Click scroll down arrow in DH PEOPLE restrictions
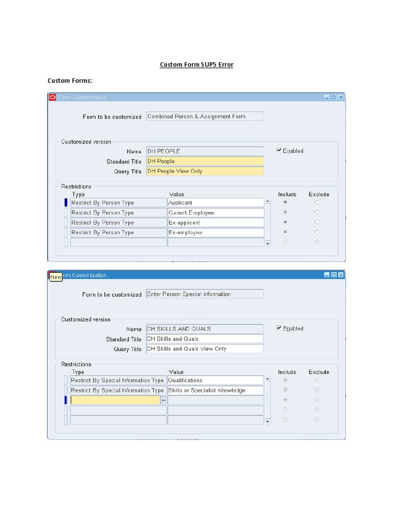Image resolution: width=393 pixels, height=524 pixels. tap(268, 244)
